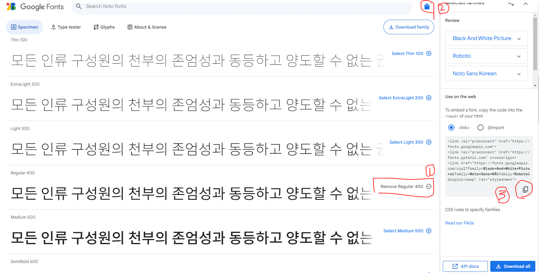
Task: Click the Thin 100 Korean sample text
Action: (x=198, y=60)
